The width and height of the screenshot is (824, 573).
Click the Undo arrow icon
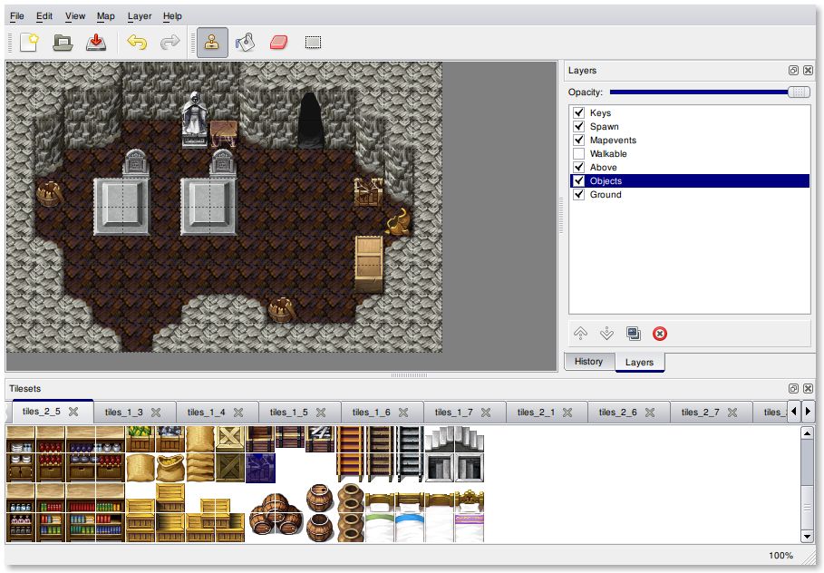pos(137,43)
